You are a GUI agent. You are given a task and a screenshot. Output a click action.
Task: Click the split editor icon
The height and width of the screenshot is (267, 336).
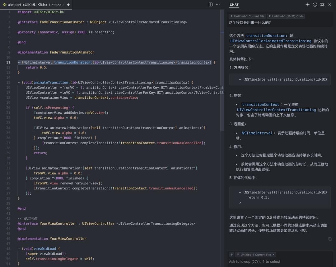pos(211,5)
